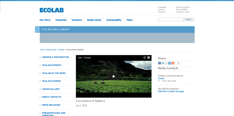Expand the Our Story dropdown arrow

pyautogui.click(x=52, y=18)
